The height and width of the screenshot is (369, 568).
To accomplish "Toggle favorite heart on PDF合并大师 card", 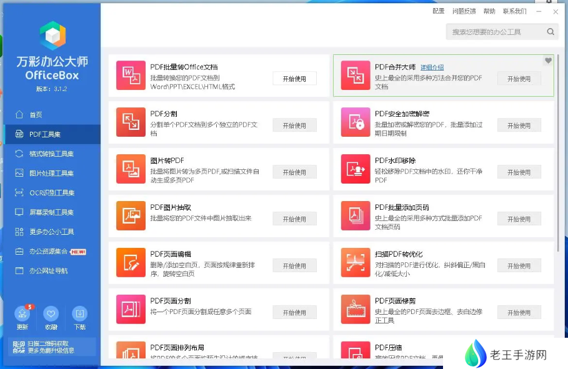I will [x=548, y=61].
